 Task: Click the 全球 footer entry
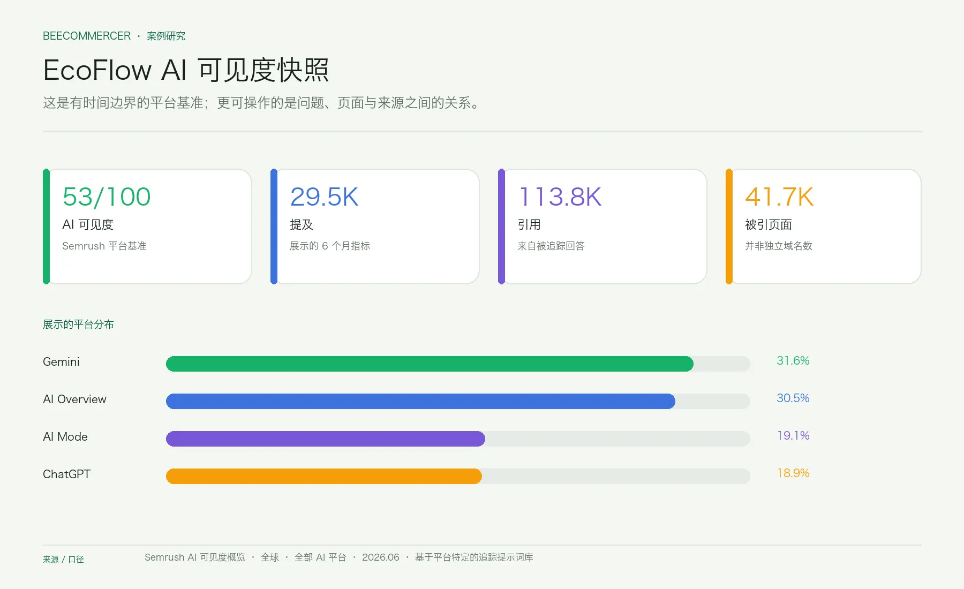click(270, 557)
